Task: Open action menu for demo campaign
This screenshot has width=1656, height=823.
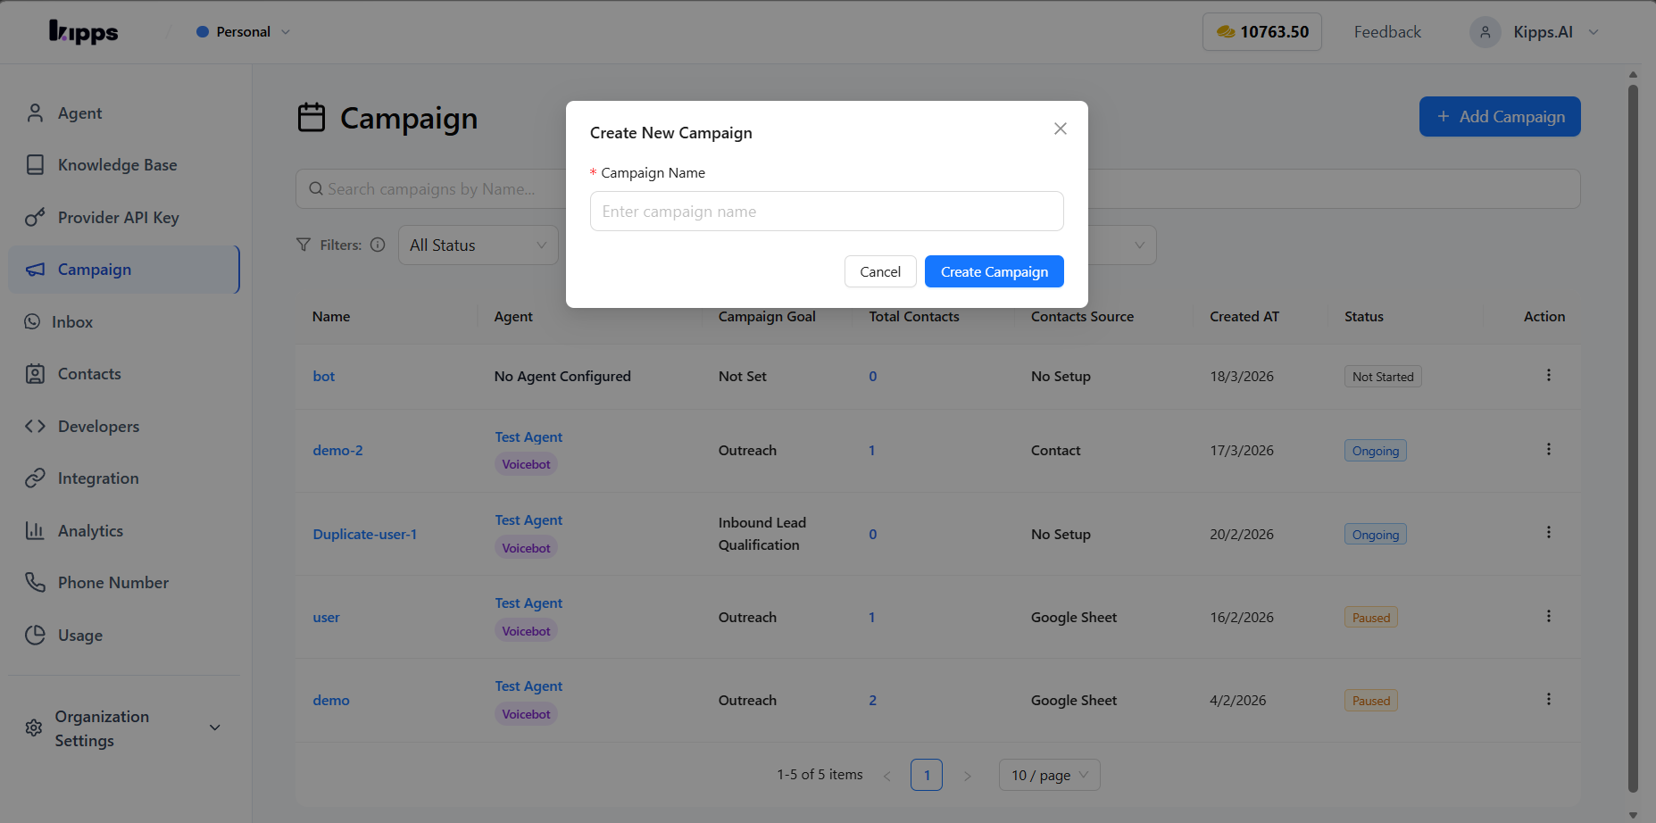Action: pos(1549,699)
